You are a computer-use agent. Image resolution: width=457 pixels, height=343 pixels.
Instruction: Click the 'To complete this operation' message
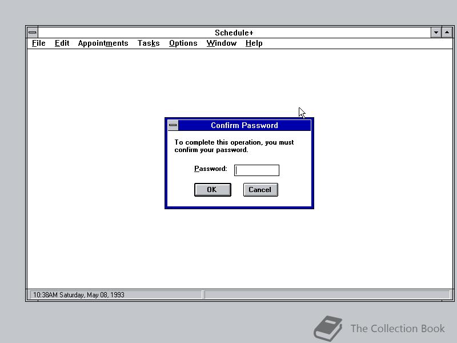point(234,146)
